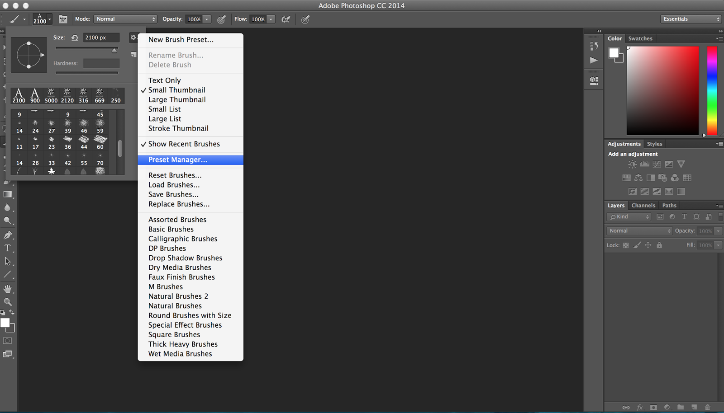Select the Blur tool
This screenshot has height=413, width=724.
click(8, 207)
